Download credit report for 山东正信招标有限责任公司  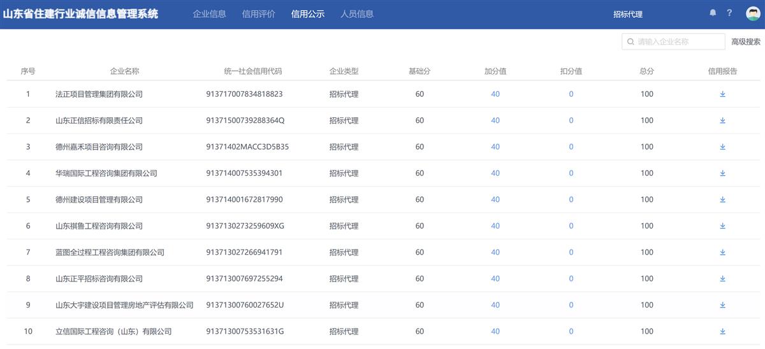click(x=722, y=120)
